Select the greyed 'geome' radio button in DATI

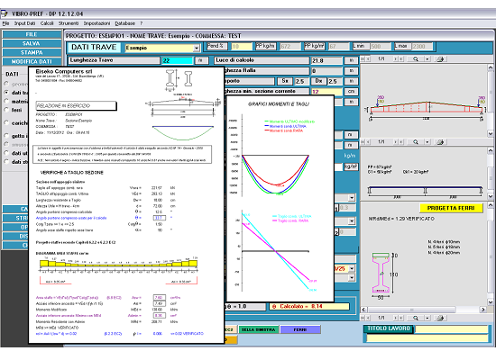6,84
